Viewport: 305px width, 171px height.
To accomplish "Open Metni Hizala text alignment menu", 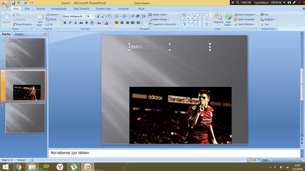I will 159,19.
